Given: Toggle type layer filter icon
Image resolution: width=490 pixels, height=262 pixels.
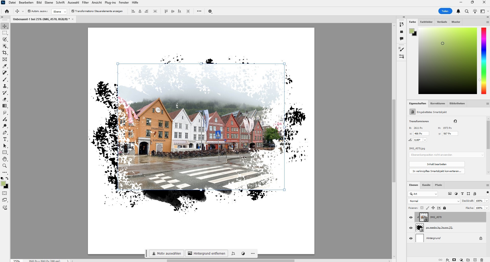Looking at the screenshot, I should click(x=462, y=194).
